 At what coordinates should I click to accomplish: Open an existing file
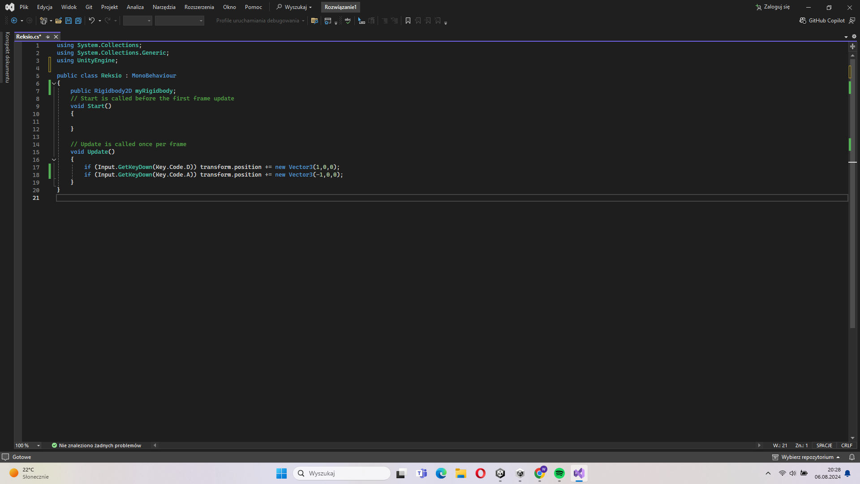58,21
